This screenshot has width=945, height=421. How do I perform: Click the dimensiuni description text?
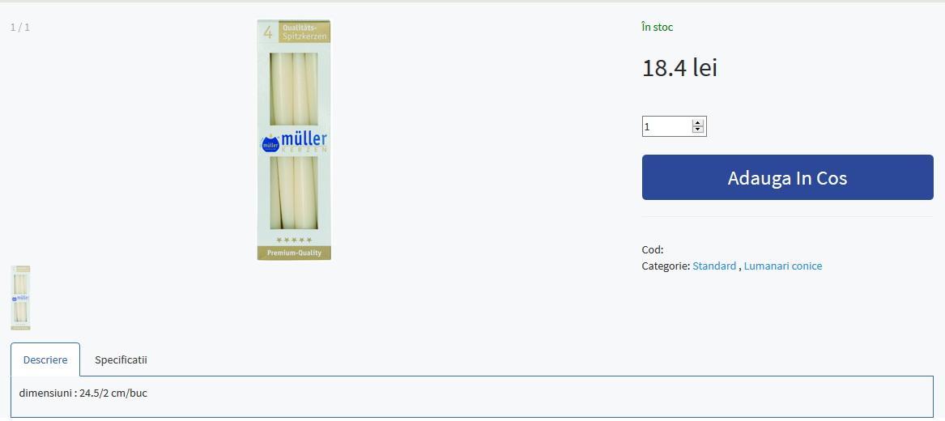coord(83,393)
